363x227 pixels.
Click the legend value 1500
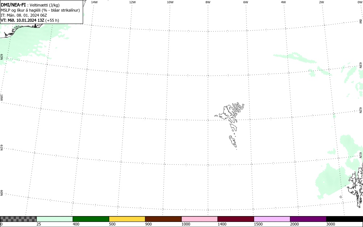coord(258,224)
